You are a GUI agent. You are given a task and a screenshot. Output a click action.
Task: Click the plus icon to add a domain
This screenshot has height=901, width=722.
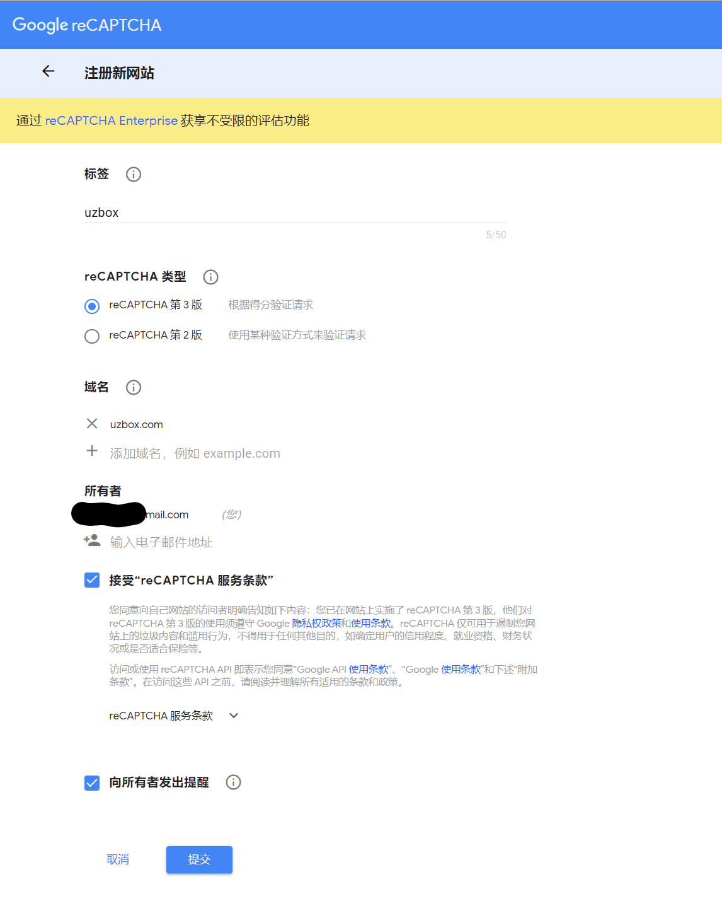92,451
